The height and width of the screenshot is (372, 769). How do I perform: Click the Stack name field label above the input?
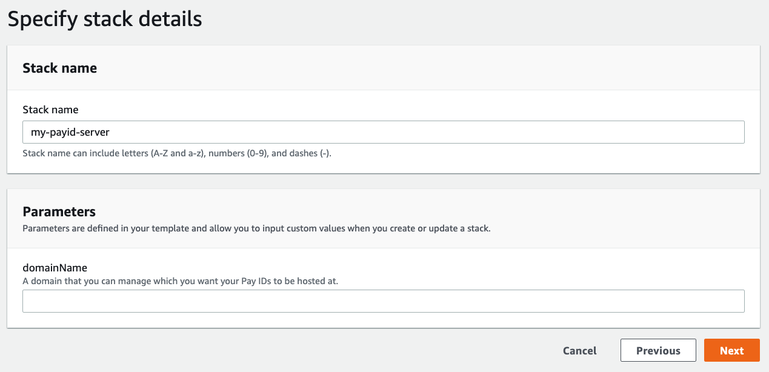[x=50, y=110]
